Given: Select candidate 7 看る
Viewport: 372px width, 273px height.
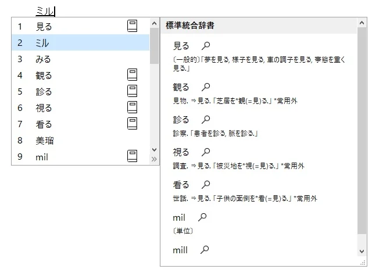Looking at the screenshot, I should [x=81, y=124].
